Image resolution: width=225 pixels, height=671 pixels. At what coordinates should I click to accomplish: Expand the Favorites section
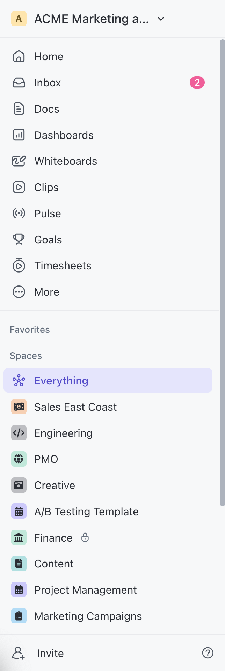[30, 330]
